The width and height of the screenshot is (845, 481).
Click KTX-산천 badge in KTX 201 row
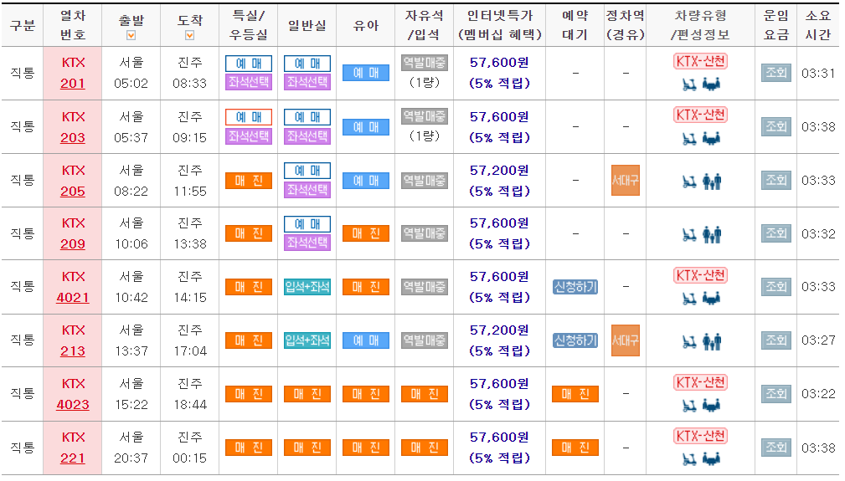coord(701,61)
